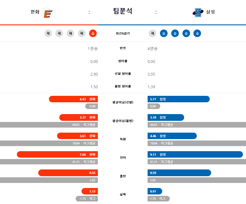This screenshot has height=204, width=246.
Task: Click Samsung's 4.46 runs scored bar
Action: coord(172,136)
